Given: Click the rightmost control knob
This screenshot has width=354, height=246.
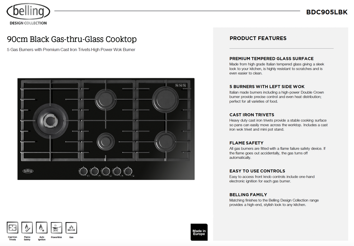Looking at the screenshot, I should 128,171.
